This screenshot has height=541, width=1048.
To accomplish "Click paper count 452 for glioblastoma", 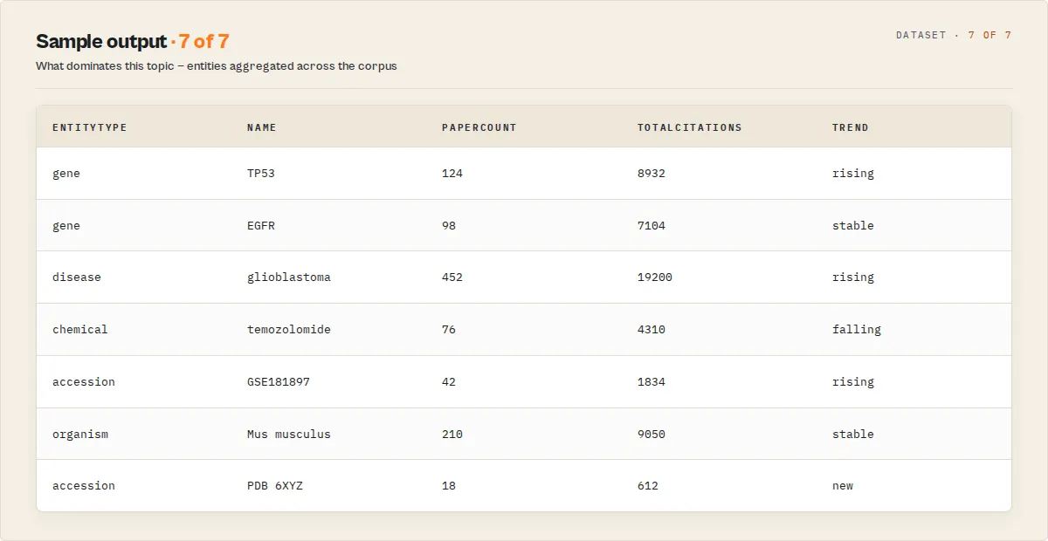I will [x=452, y=277].
